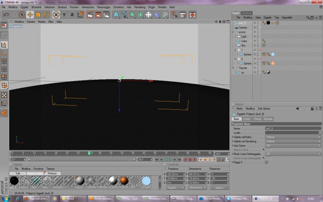Open the Rendering menu
The image size is (323, 202).
tap(140, 7)
